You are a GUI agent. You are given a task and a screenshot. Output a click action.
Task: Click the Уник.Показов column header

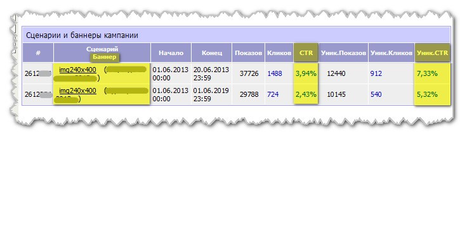point(343,53)
